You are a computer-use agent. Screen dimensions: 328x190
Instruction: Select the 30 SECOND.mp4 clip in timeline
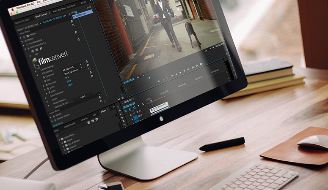point(160,108)
